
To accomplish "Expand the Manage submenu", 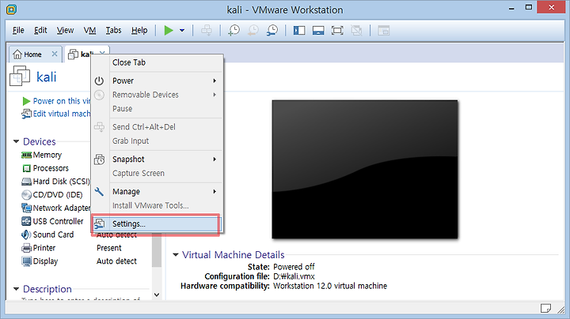I will tap(157, 192).
